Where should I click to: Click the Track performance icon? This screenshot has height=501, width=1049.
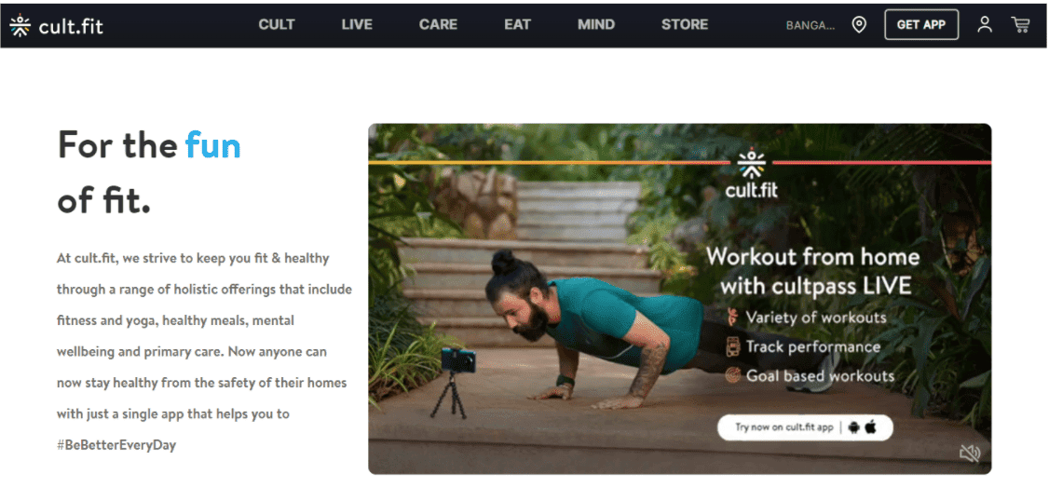(x=733, y=346)
